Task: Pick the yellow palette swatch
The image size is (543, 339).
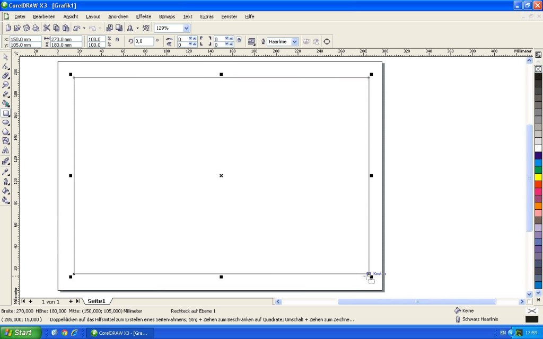Action: tap(538, 177)
